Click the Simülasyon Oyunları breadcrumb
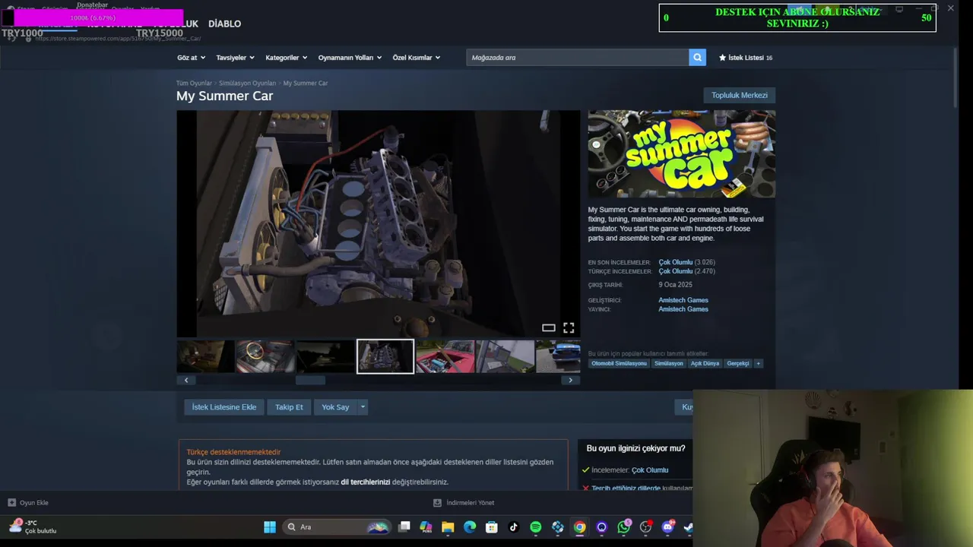This screenshot has height=547, width=973. tap(247, 83)
